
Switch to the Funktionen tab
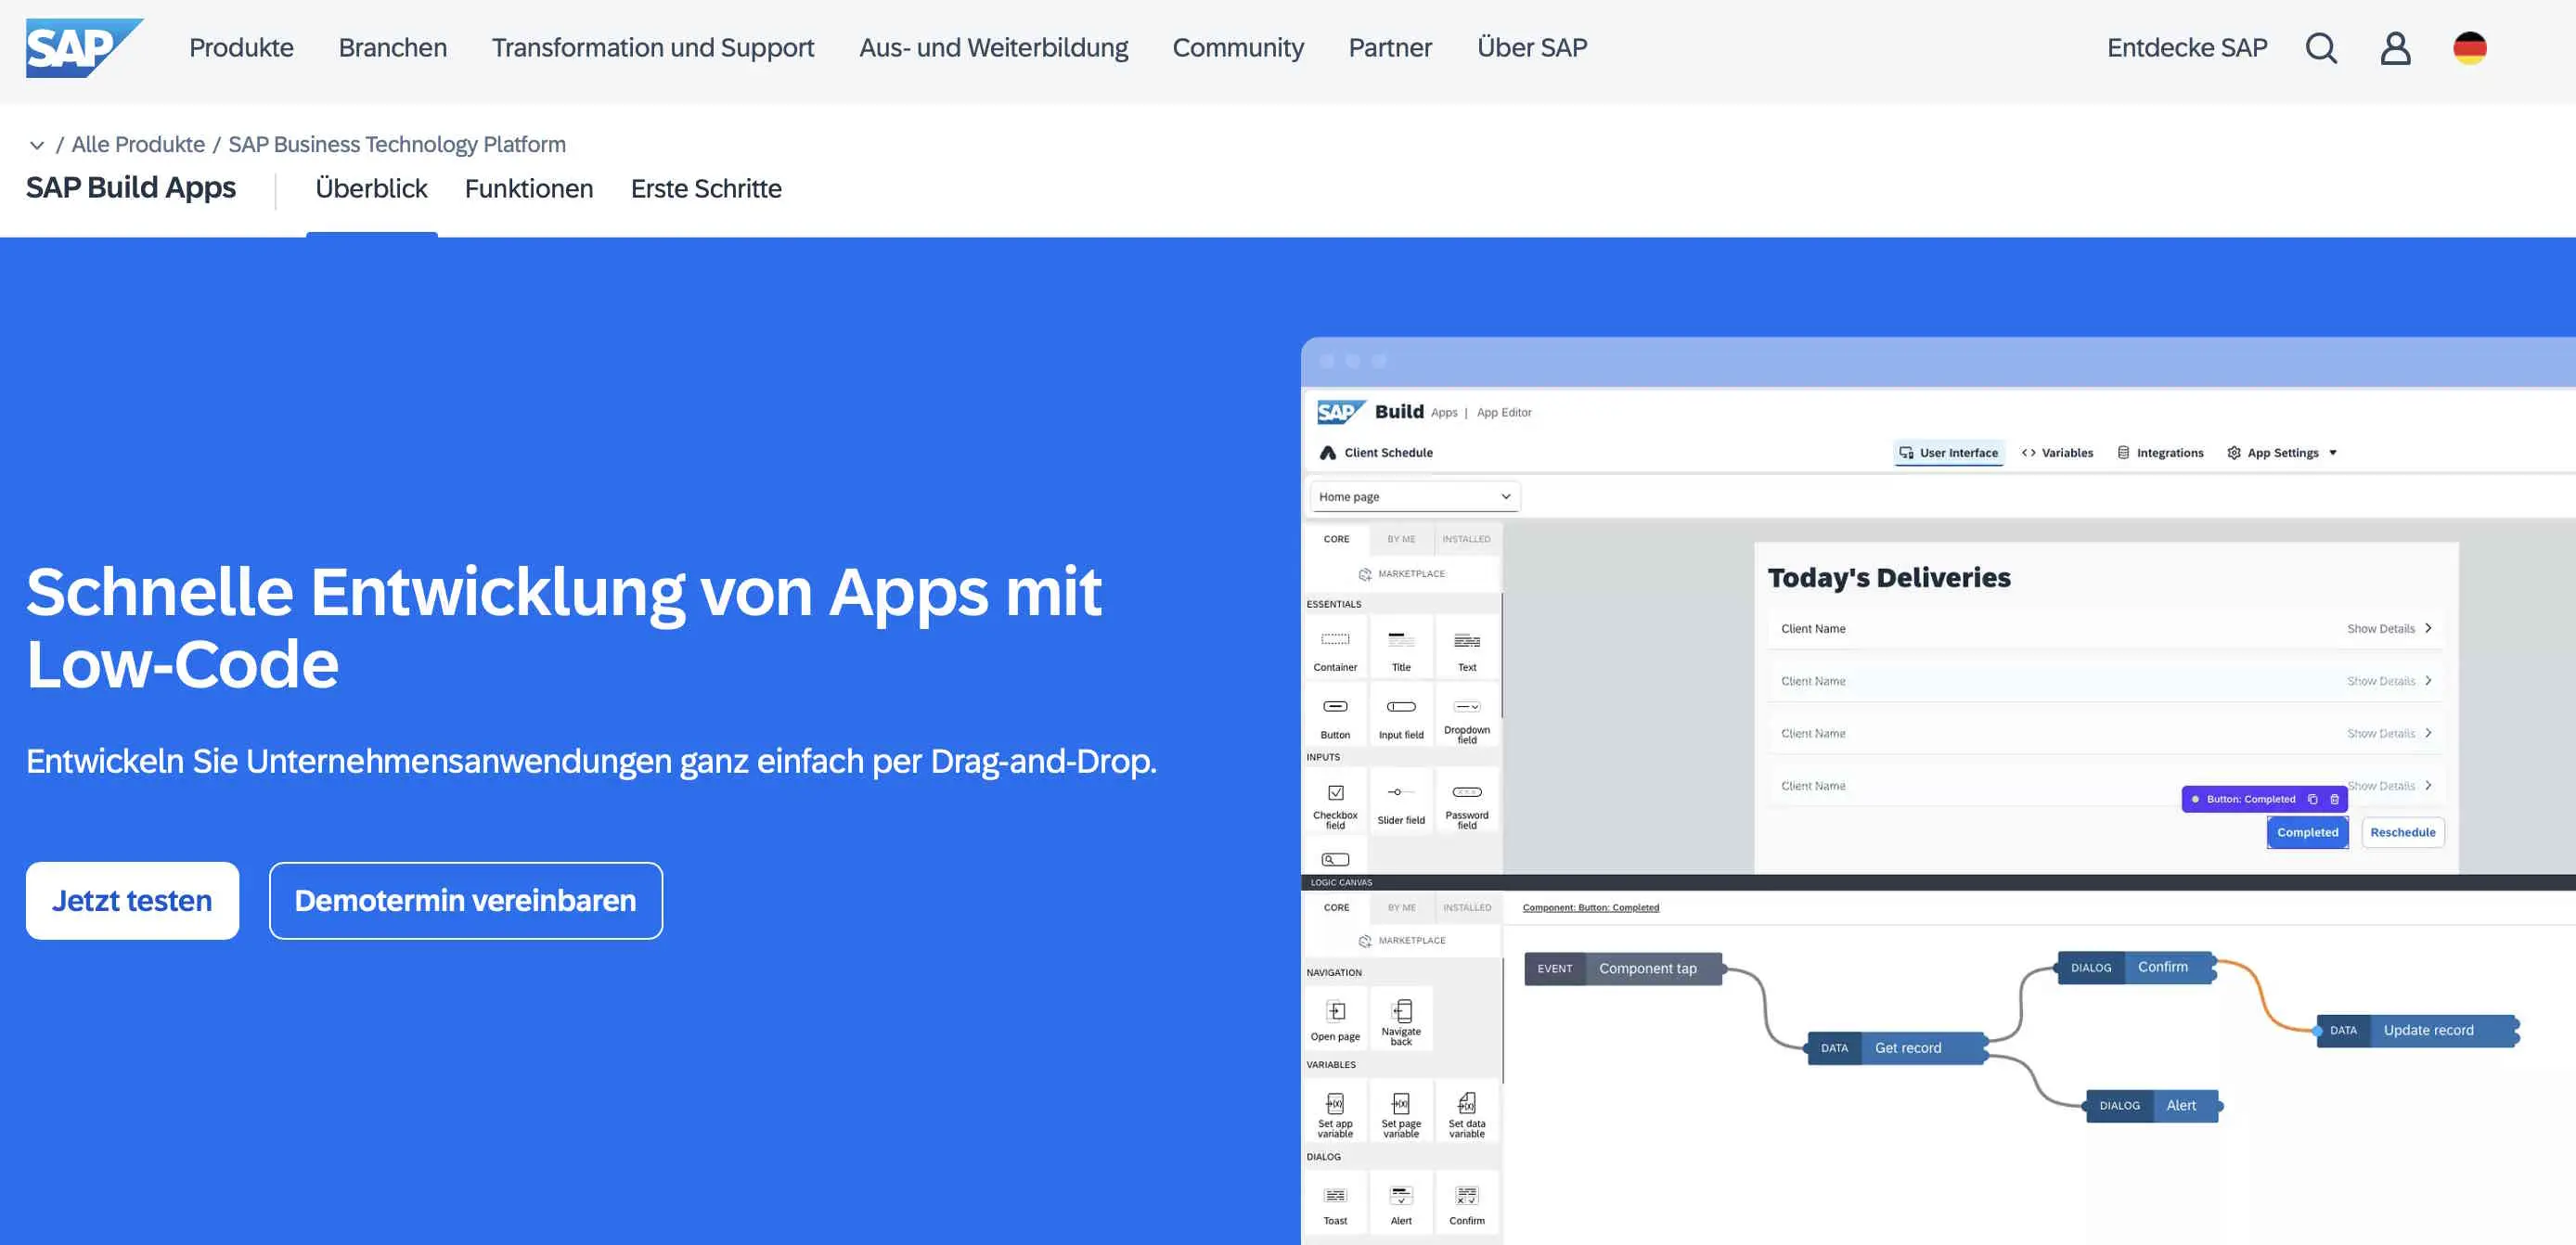tap(529, 188)
